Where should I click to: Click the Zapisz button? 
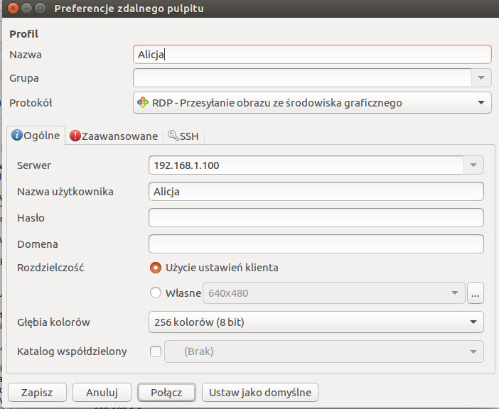pos(37,393)
